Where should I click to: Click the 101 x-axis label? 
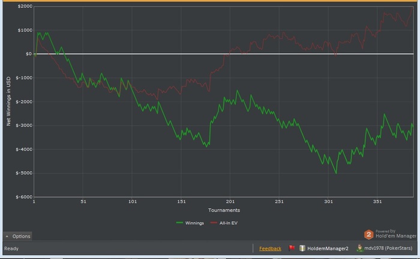(x=133, y=202)
